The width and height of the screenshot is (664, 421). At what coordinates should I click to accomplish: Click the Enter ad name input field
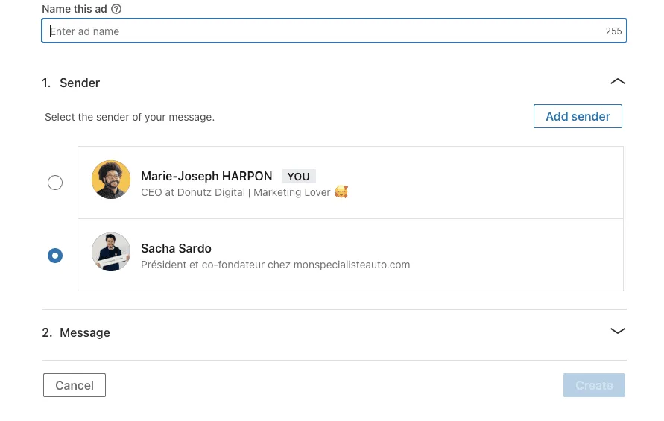(x=334, y=31)
